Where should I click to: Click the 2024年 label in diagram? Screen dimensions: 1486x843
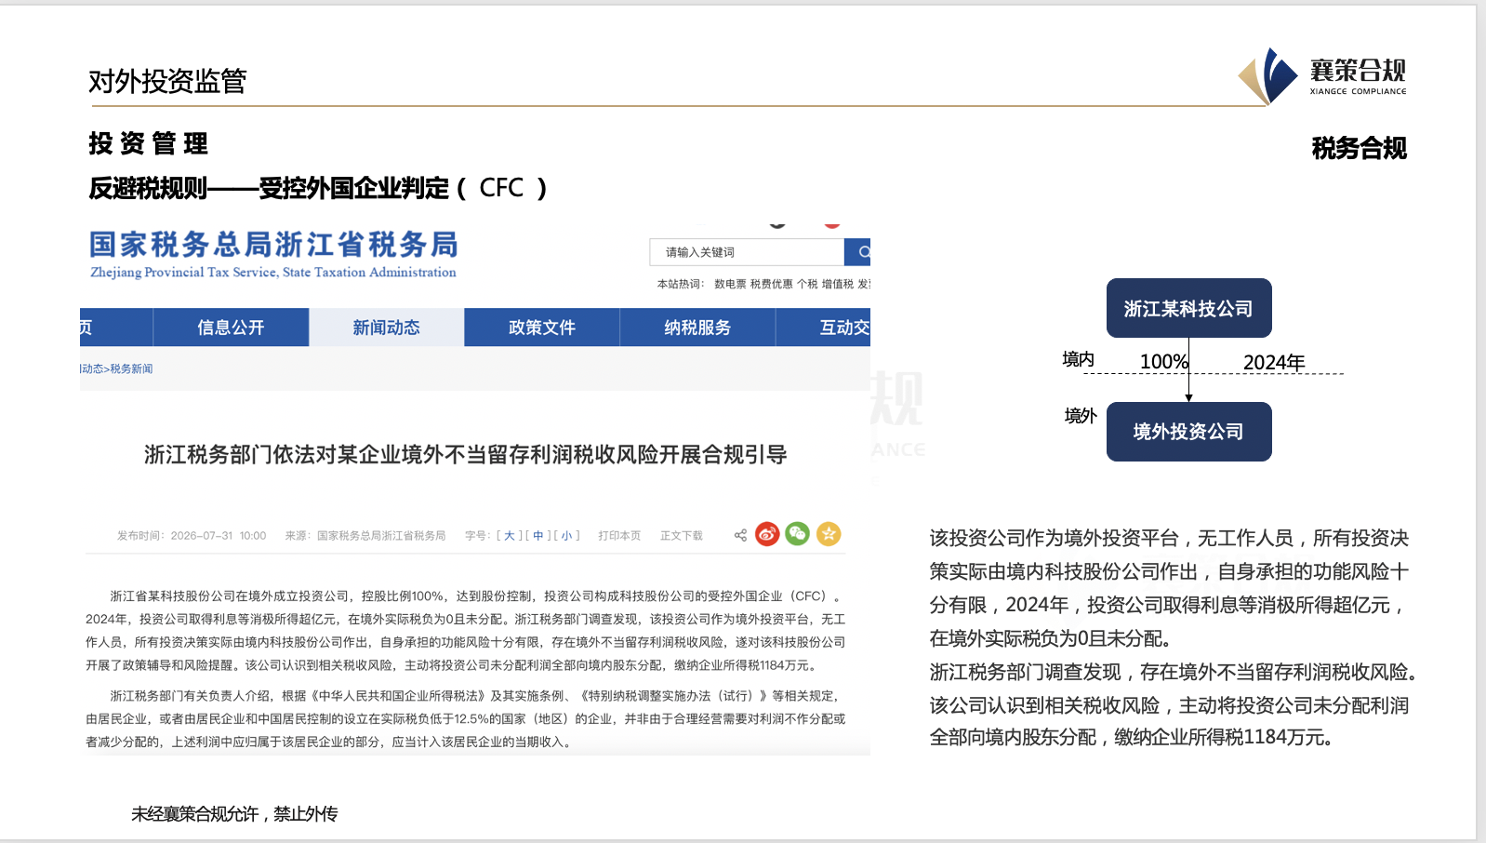(1274, 362)
